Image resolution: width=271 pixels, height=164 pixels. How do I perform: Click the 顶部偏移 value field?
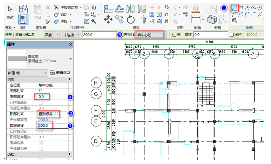click(x=53, y=126)
